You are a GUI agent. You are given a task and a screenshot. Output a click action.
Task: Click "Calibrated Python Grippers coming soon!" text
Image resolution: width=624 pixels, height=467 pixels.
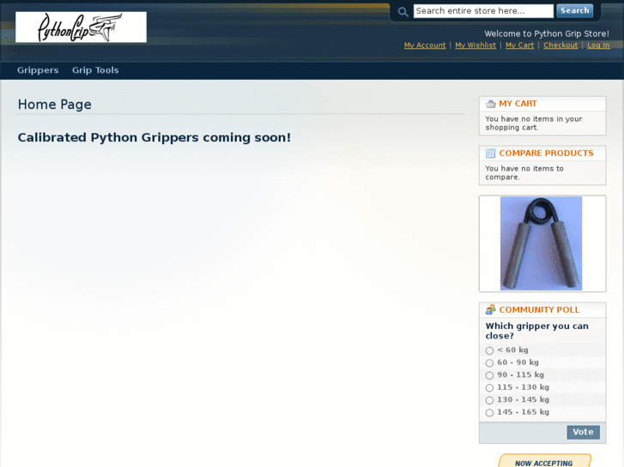(x=154, y=137)
